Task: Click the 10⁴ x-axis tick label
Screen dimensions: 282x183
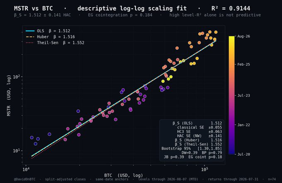Action: pyautogui.click(x=26, y=169)
